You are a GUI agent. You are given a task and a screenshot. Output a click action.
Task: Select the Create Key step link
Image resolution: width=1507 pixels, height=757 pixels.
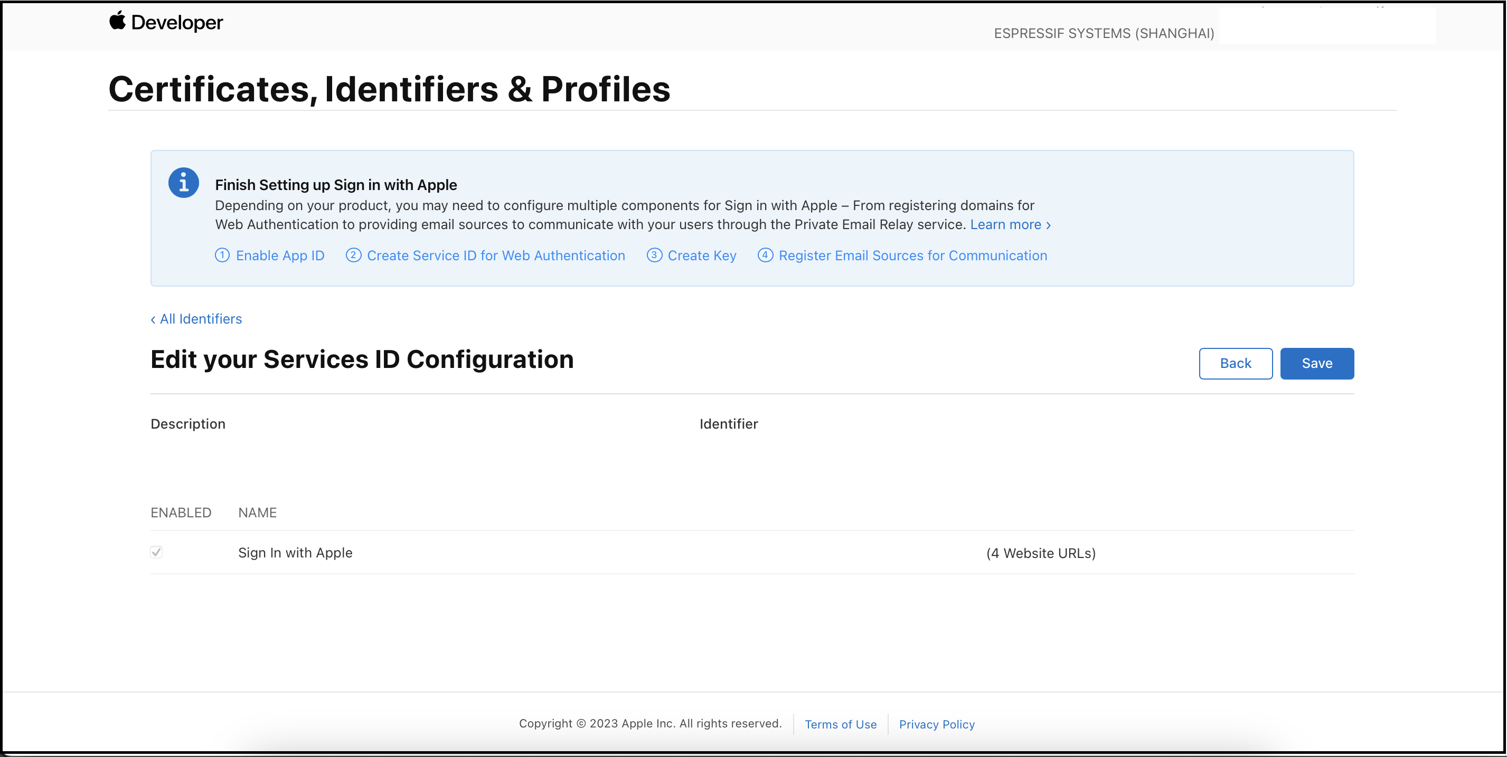click(x=701, y=256)
